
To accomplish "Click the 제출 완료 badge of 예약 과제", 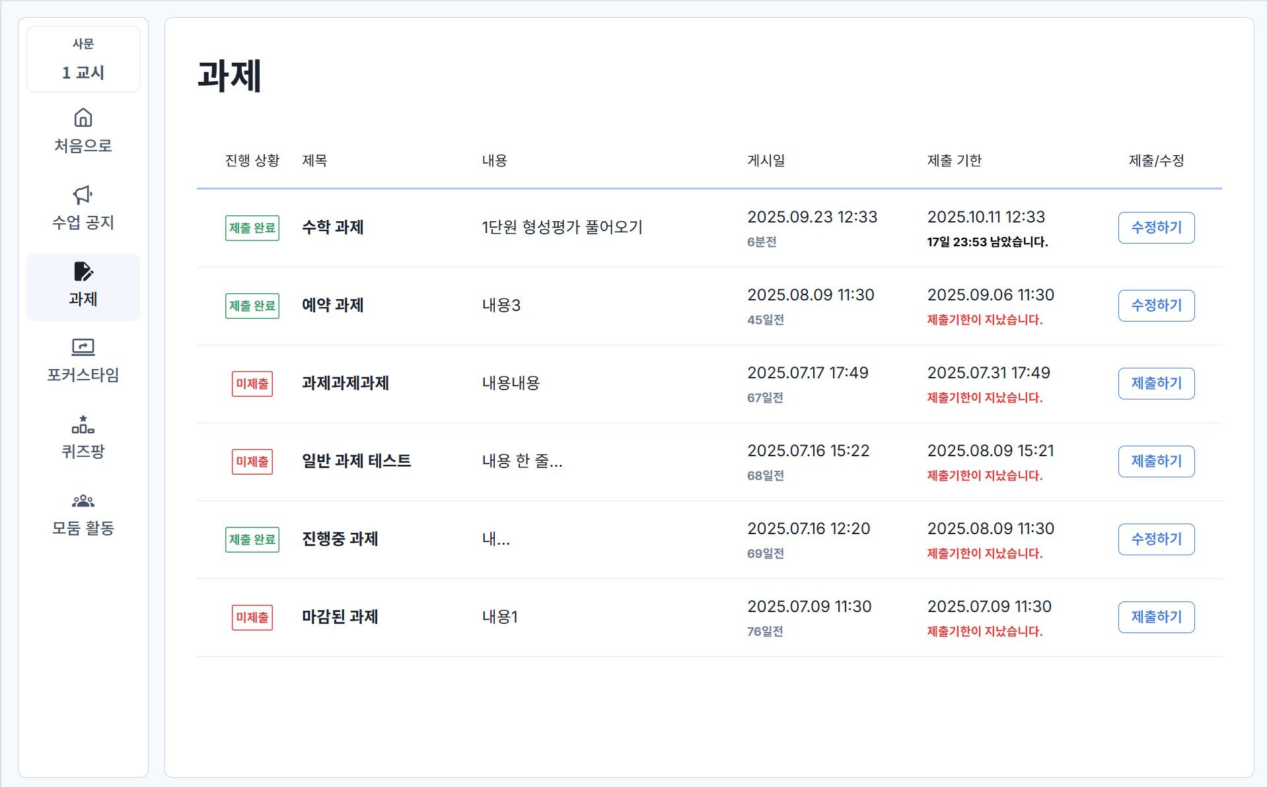I will [252, 306].
